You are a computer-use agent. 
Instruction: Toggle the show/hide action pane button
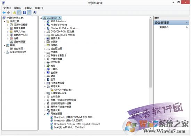(x=29, y=12)
